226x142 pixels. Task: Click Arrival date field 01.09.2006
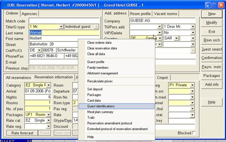38,91
